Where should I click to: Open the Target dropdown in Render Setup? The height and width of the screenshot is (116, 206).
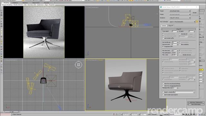(x=180, y=11)
